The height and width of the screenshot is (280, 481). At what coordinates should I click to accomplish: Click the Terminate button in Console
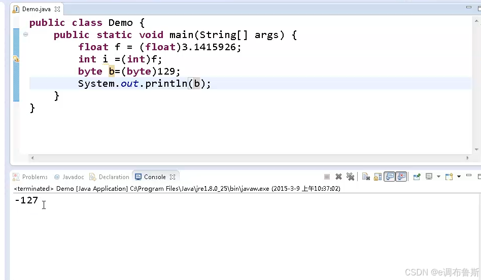tap(327, 177)
